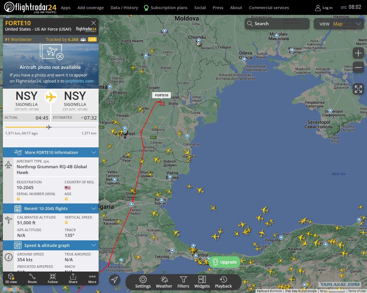Open Commercial services menu
Image resolution: width=367 pixels, height=293 pixels.
269,8
